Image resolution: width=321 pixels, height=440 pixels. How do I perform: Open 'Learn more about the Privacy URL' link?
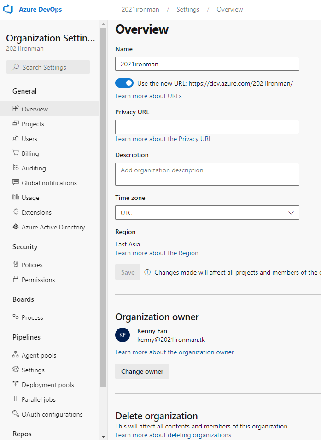pyautogui.click(x=163, y=139)
